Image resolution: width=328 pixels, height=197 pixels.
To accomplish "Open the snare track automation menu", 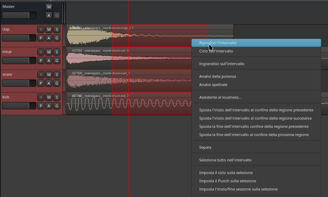I will pyautogui.click(x=49, y=83).
